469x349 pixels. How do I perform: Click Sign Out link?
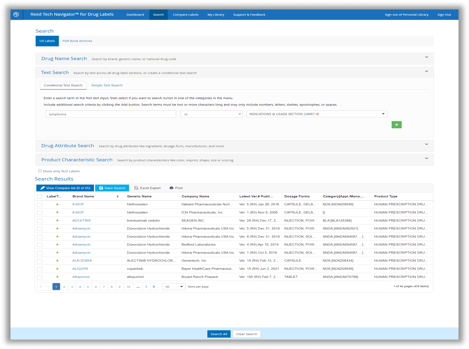point(444,14)
